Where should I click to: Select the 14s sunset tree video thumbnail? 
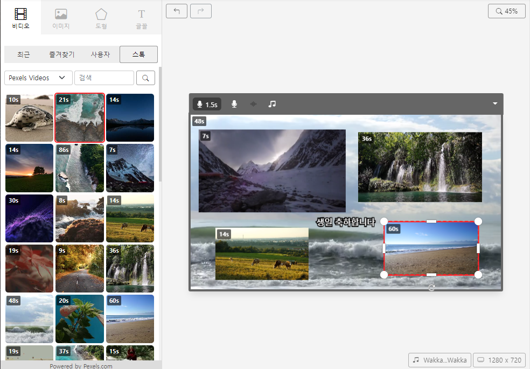click(30, 168)
